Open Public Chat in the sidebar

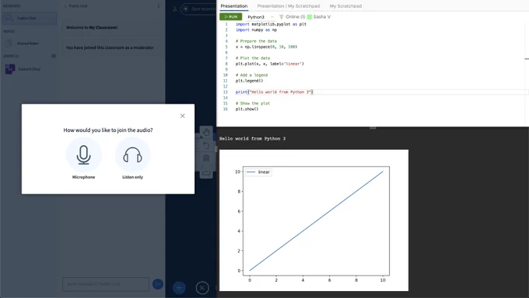pos(30,18)
